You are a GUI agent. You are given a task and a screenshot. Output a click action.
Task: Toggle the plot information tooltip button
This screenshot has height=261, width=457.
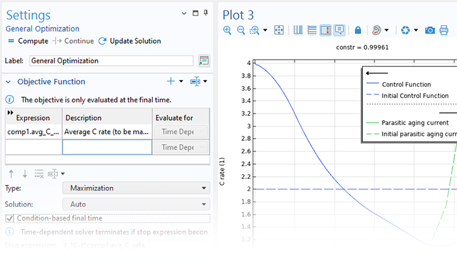339,30
